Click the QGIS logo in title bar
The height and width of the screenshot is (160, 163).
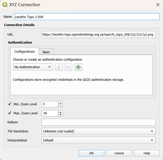pos(5,5)
